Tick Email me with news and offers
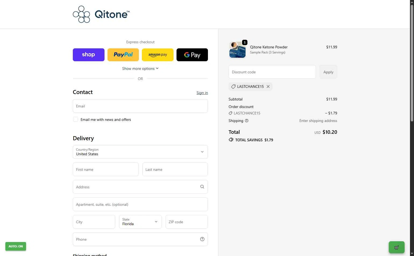The height and width of the screenshot is (256, 414). pyautogui.click(x=75, y=120)
